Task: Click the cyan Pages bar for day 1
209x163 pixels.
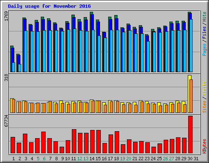Action: 13,67
